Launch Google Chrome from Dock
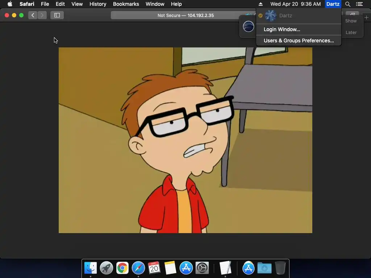The height and width of the screenshot is (278, 371). click(x=122, y=268)
